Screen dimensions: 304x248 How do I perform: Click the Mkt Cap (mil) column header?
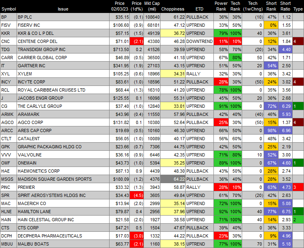[152, 6]
